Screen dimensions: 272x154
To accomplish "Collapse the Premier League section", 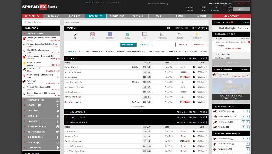I will point(67,122).
